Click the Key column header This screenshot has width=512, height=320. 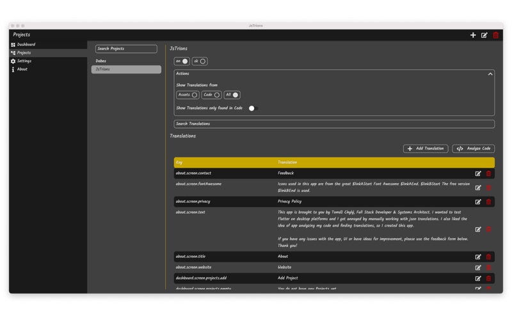pos(179,163)
